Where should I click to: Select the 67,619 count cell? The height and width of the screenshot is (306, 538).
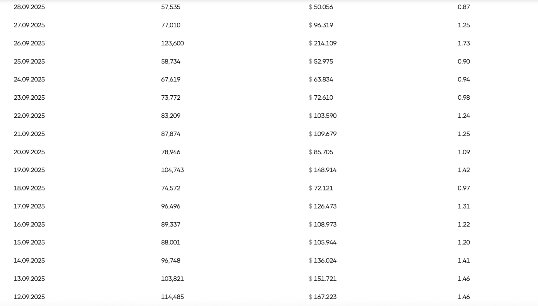click(171, 80)
